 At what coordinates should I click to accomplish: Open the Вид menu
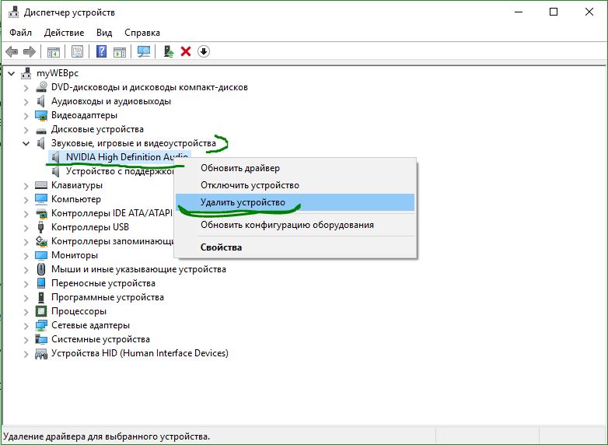(104, 33)
